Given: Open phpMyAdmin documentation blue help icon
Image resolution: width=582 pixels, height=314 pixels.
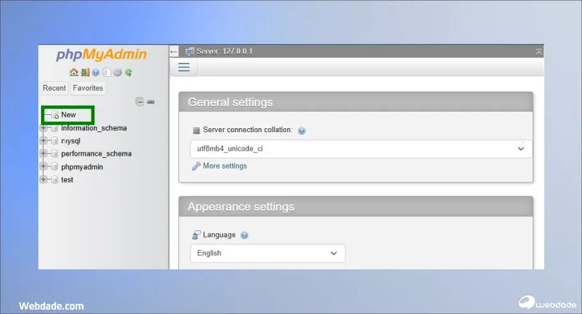Looking at the screenshot, I should coord(96,73).
